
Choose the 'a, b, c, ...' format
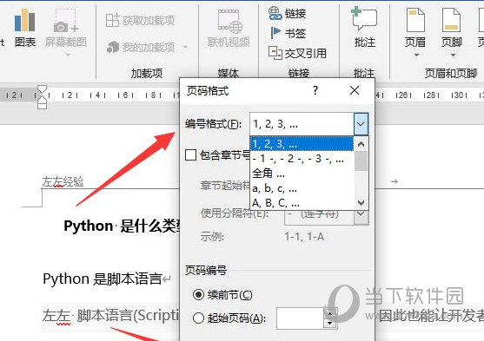[302, 188]
